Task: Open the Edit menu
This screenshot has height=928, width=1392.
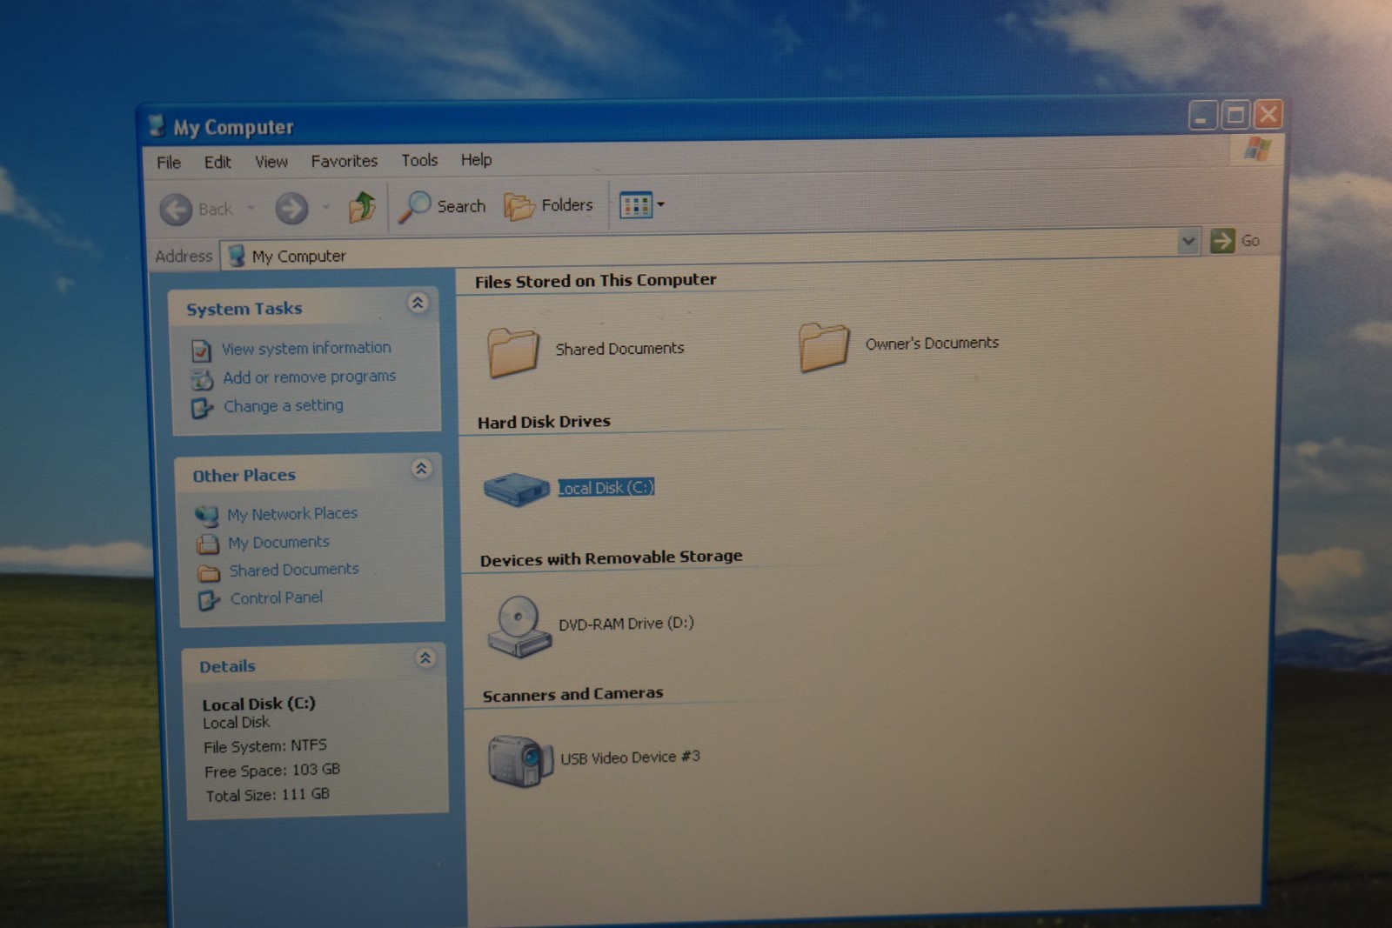Action: tap(217, 162)
